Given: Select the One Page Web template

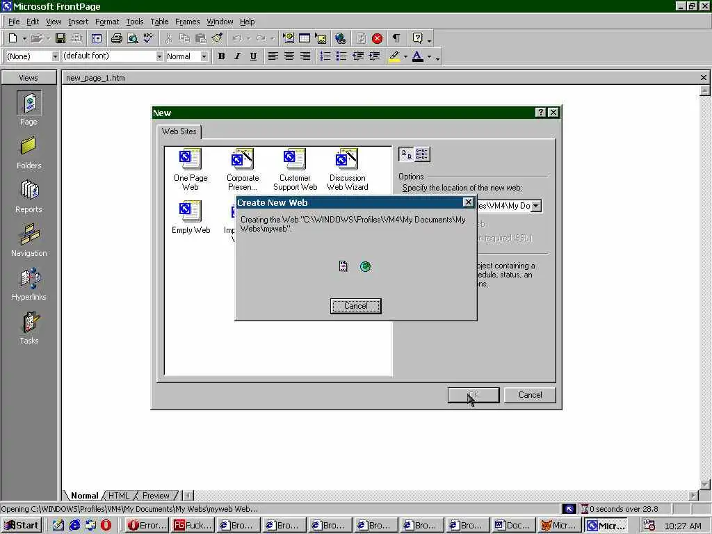Looking at the screenshot, I should pyautogui.click(x=191, y=170).
